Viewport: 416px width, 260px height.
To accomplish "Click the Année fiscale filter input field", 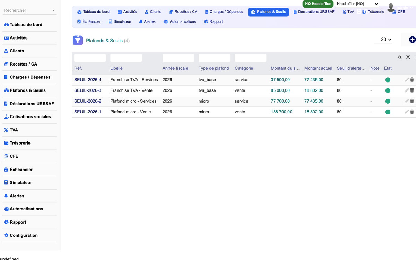I will tap(178, 58).
